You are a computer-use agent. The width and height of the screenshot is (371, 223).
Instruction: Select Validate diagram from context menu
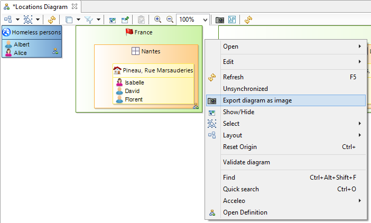(246, 162)
